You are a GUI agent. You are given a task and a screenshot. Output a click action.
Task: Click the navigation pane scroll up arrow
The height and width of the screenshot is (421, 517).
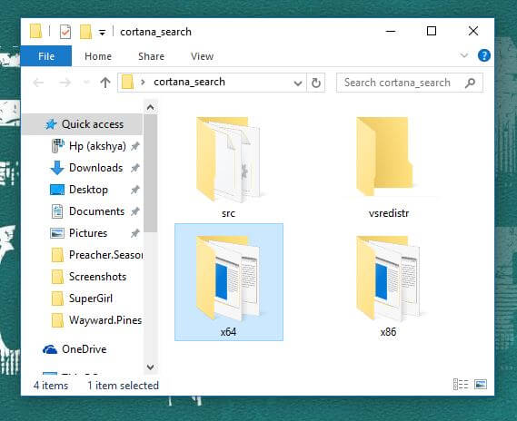pos(150,107)
